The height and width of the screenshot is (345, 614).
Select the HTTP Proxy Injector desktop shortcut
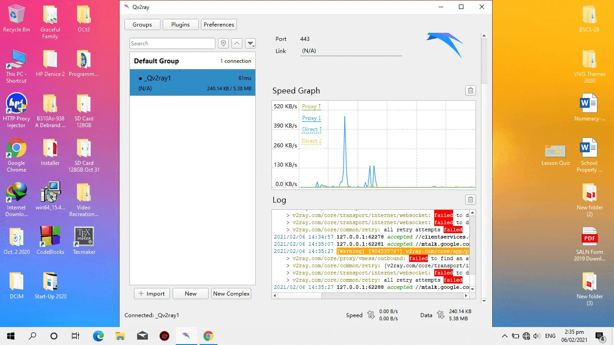click(17, 110)
